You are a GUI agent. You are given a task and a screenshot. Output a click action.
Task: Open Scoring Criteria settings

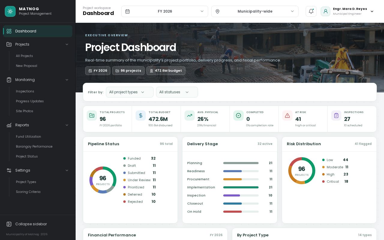[28, 192]
